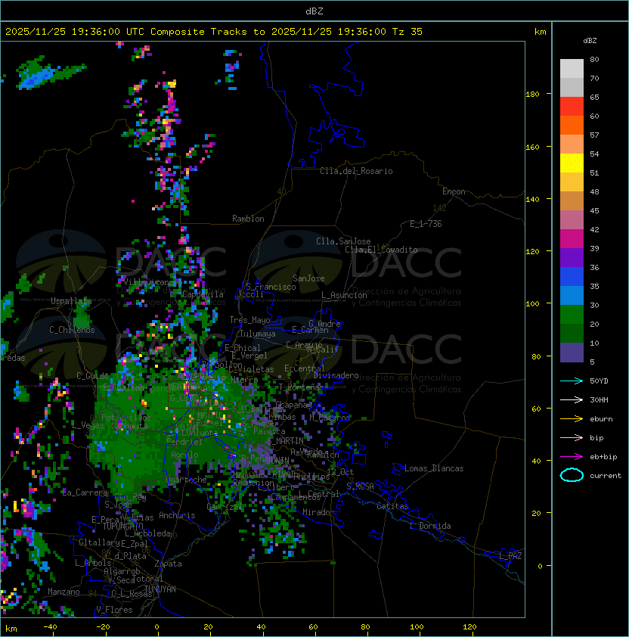Click the 'Uspallata' map label
The width and height of the screenshot is (629, 637).
click(71, 301)
